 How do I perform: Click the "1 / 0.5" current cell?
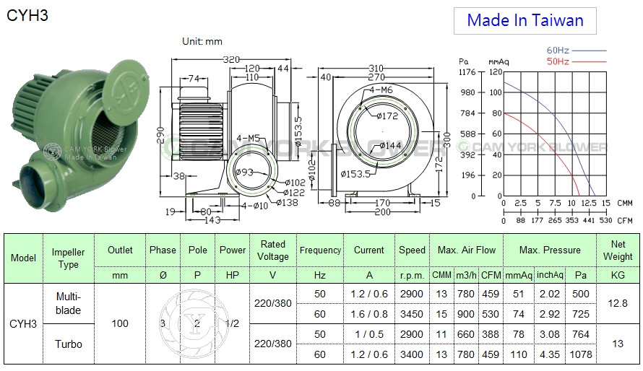point(369,334)
